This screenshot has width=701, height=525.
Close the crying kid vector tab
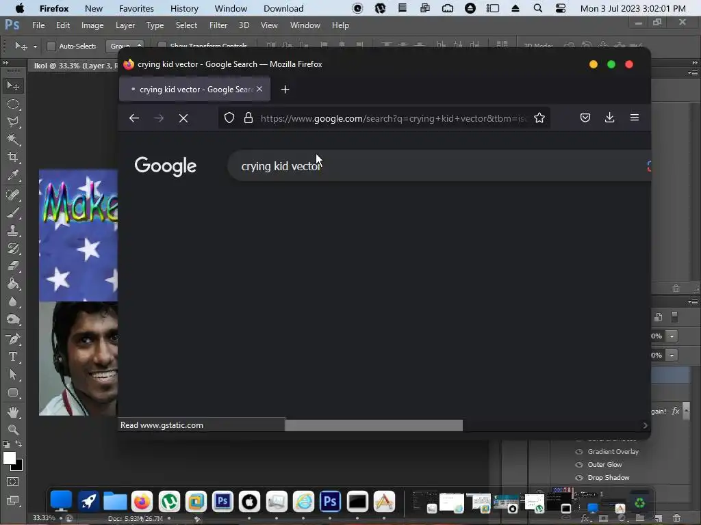(259, 90)
